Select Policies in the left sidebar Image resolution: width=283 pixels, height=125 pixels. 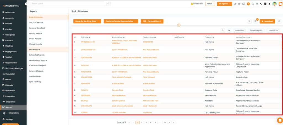click(x=9, y=24)
